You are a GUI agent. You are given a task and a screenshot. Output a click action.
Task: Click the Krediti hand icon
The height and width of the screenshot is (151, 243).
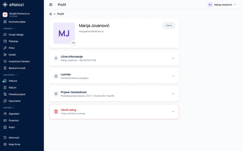tap(5, 55)
